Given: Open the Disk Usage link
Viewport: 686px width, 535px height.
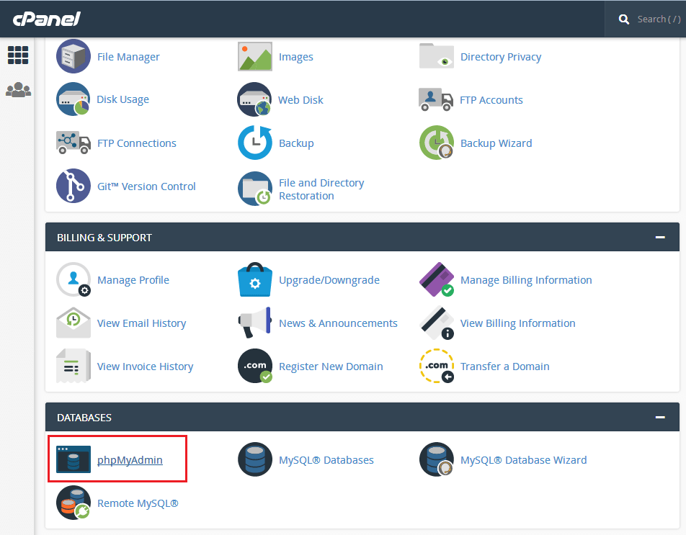Looking at the screenshot, I should [122, 99].
